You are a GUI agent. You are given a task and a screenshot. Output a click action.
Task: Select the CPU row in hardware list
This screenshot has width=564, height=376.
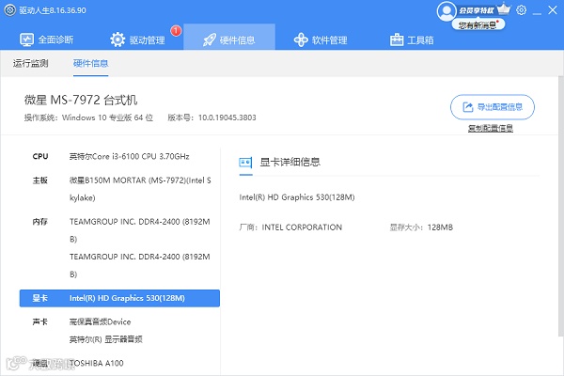119,157
